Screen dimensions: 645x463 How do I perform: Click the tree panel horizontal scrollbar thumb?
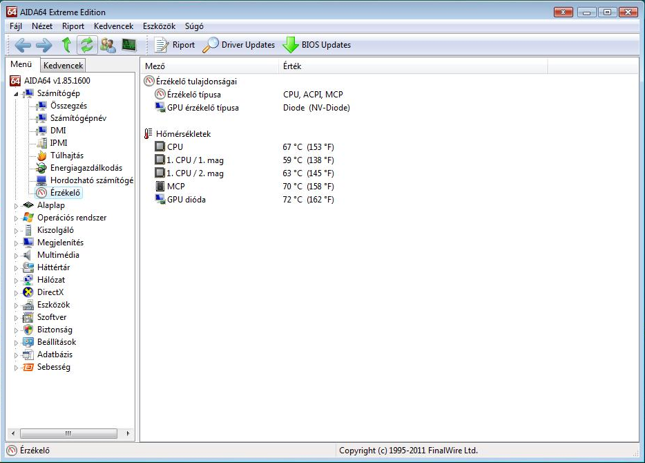pyautogui.click(x=68, y=433)
